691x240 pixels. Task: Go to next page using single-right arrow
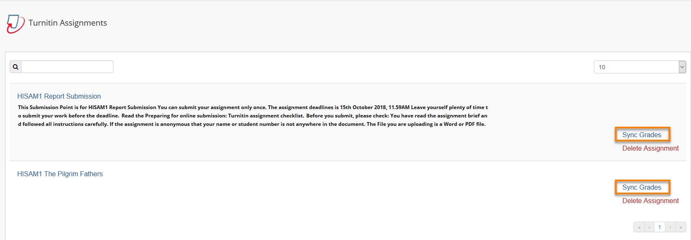[670, 227]
